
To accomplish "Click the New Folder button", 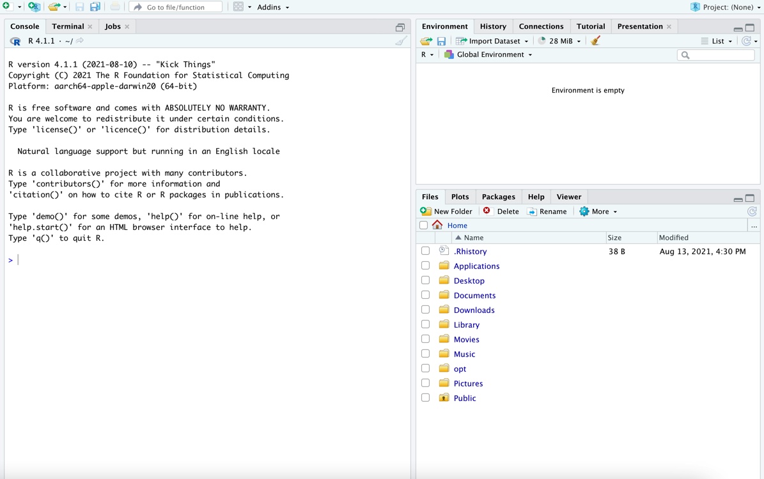I will (446, 211).
